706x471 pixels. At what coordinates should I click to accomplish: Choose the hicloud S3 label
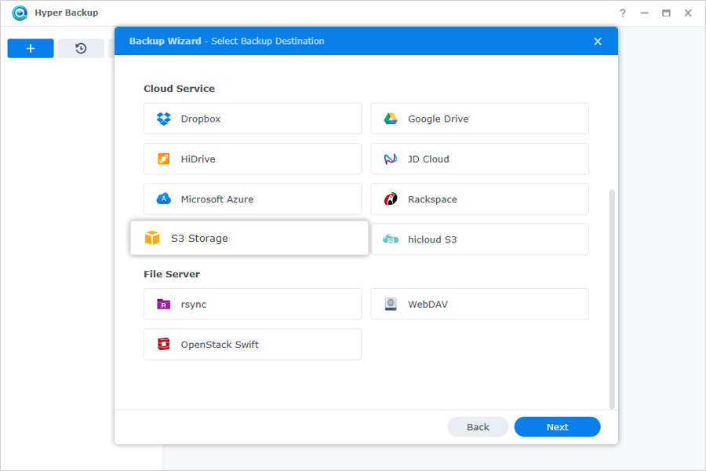[432, 239]
